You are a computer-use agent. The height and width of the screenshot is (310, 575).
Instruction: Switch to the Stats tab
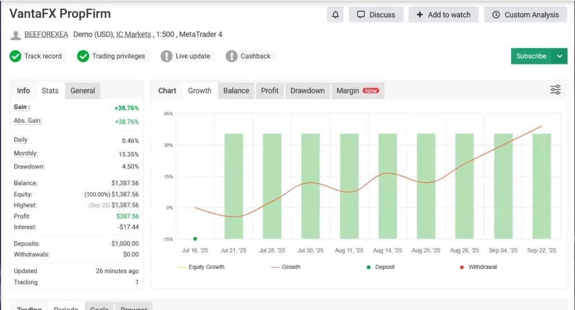click(x=50, y=91)
